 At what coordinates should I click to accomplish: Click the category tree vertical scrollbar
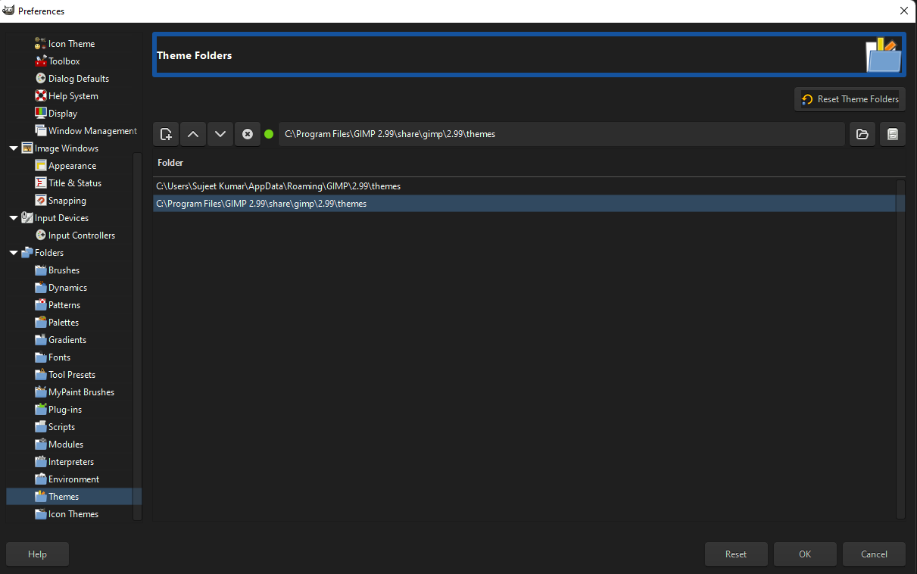point(137,336)
